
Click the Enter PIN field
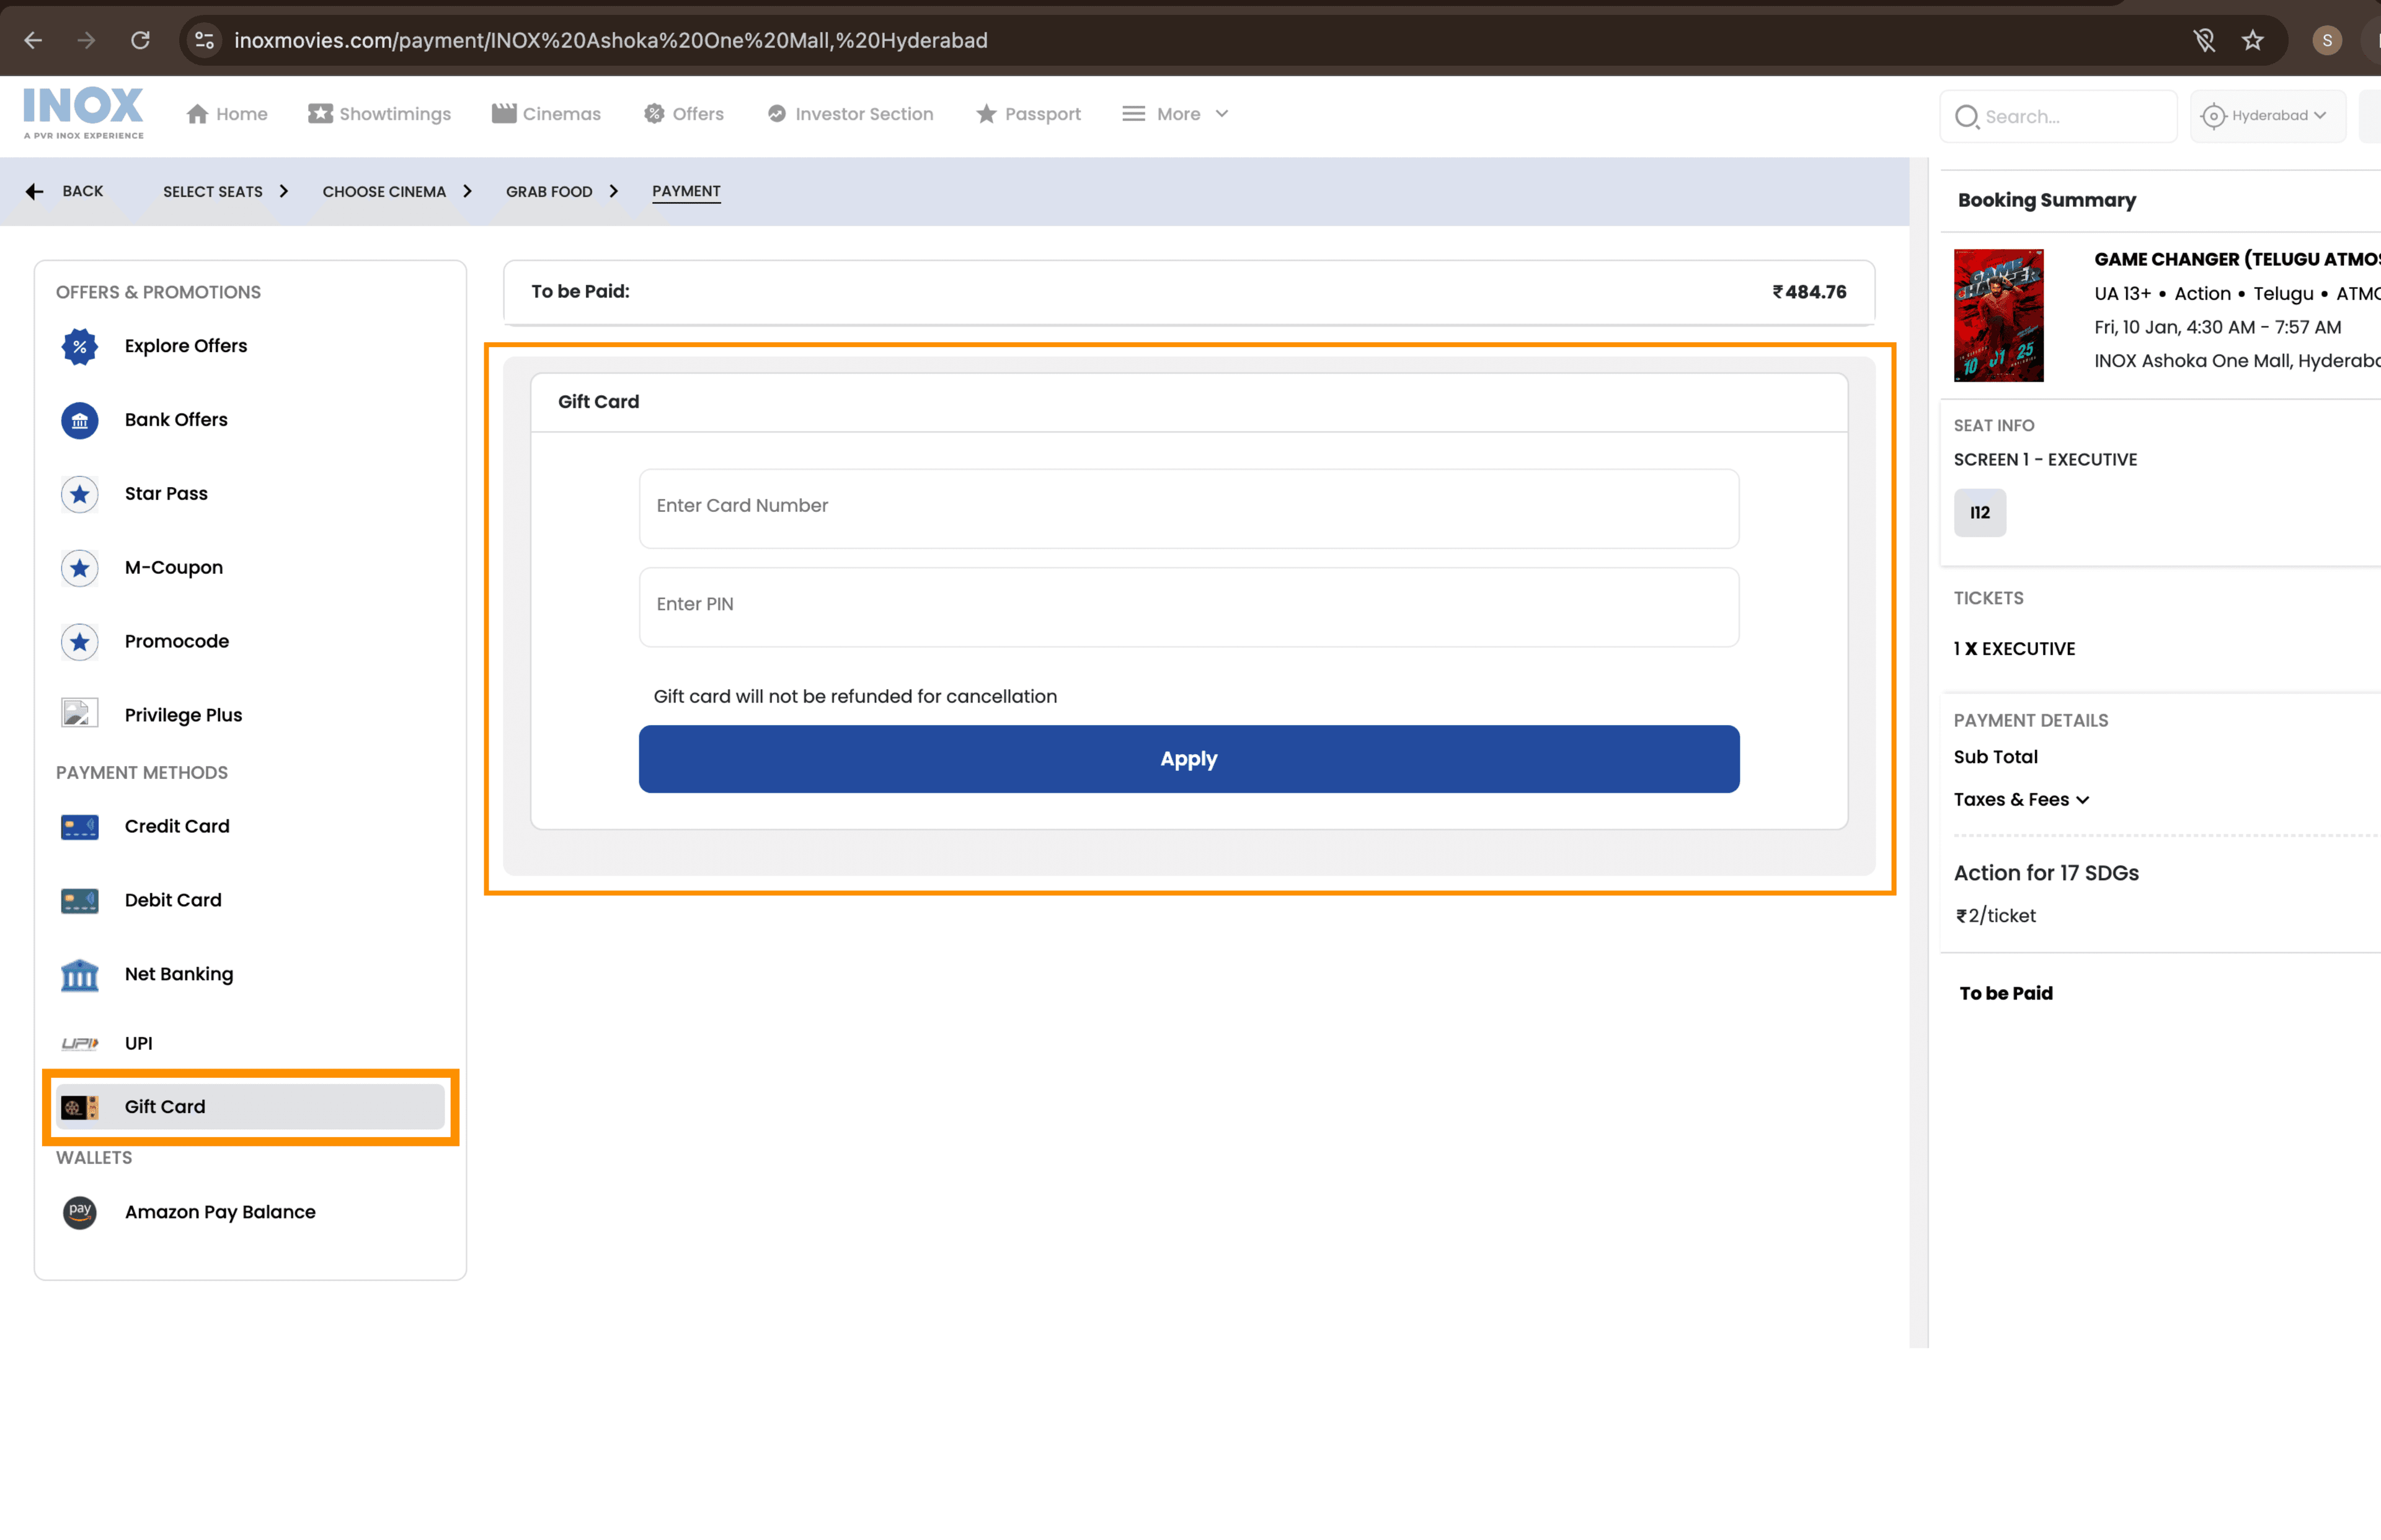coord(1189,607)
